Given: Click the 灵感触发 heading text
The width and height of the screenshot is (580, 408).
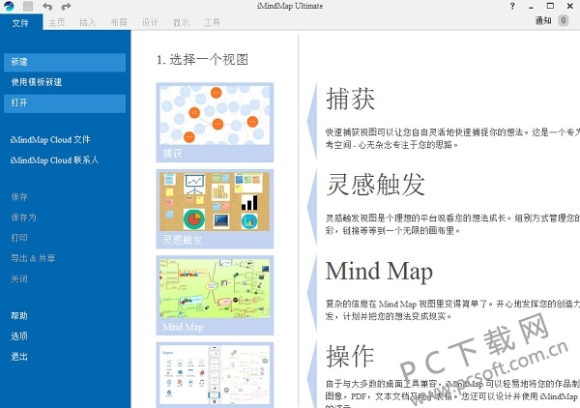Looking at the screenshot, I should [x=375, y=185].
